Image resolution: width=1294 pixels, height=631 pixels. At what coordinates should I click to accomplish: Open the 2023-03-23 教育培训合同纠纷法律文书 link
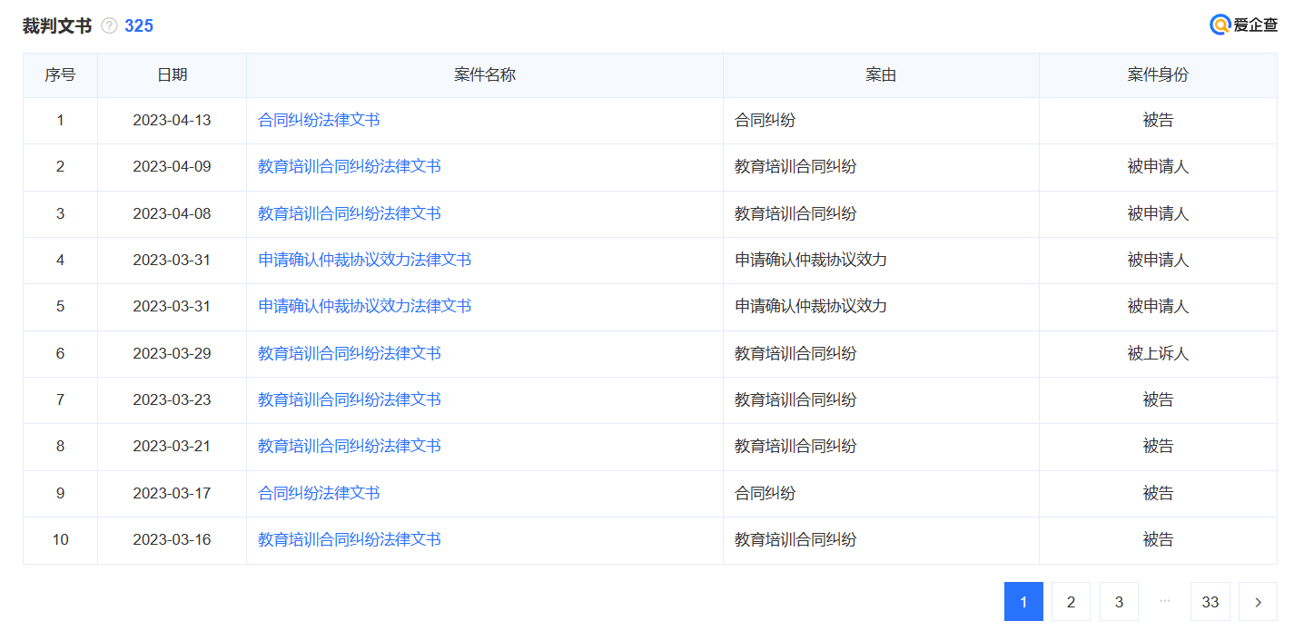[x=350, y=400]
